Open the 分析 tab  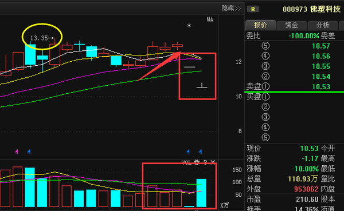(x=323, y=25)
